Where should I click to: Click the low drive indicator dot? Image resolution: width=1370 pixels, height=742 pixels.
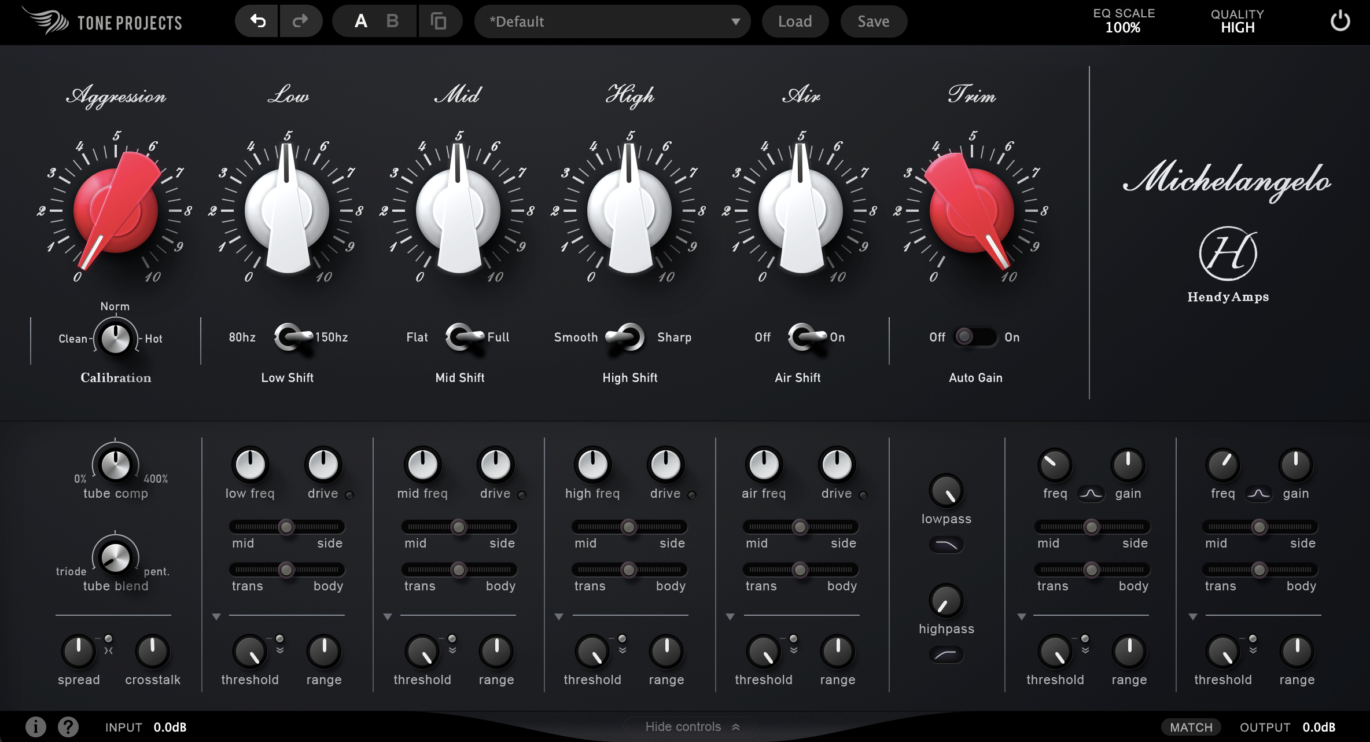(349, 495)
